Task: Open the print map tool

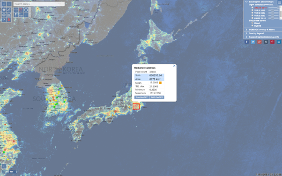Action: [x=4, y=15]
